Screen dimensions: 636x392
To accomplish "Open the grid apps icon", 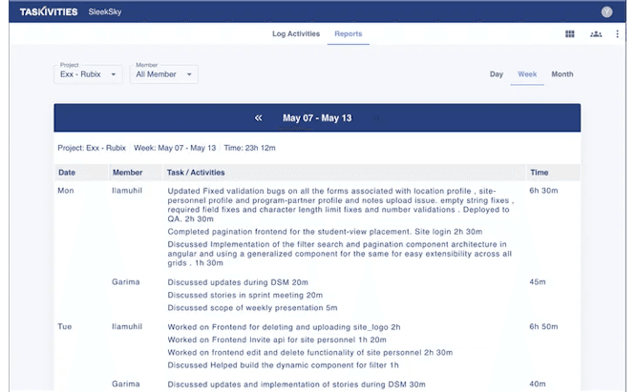I will (x=570, y=34).
